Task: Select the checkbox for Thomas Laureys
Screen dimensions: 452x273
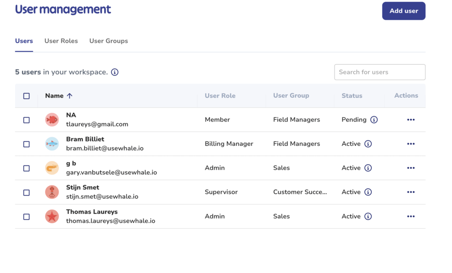Action: pos(26,217)
